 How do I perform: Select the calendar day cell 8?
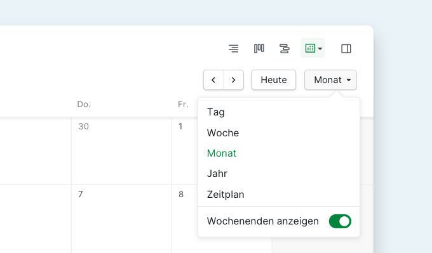185,219
